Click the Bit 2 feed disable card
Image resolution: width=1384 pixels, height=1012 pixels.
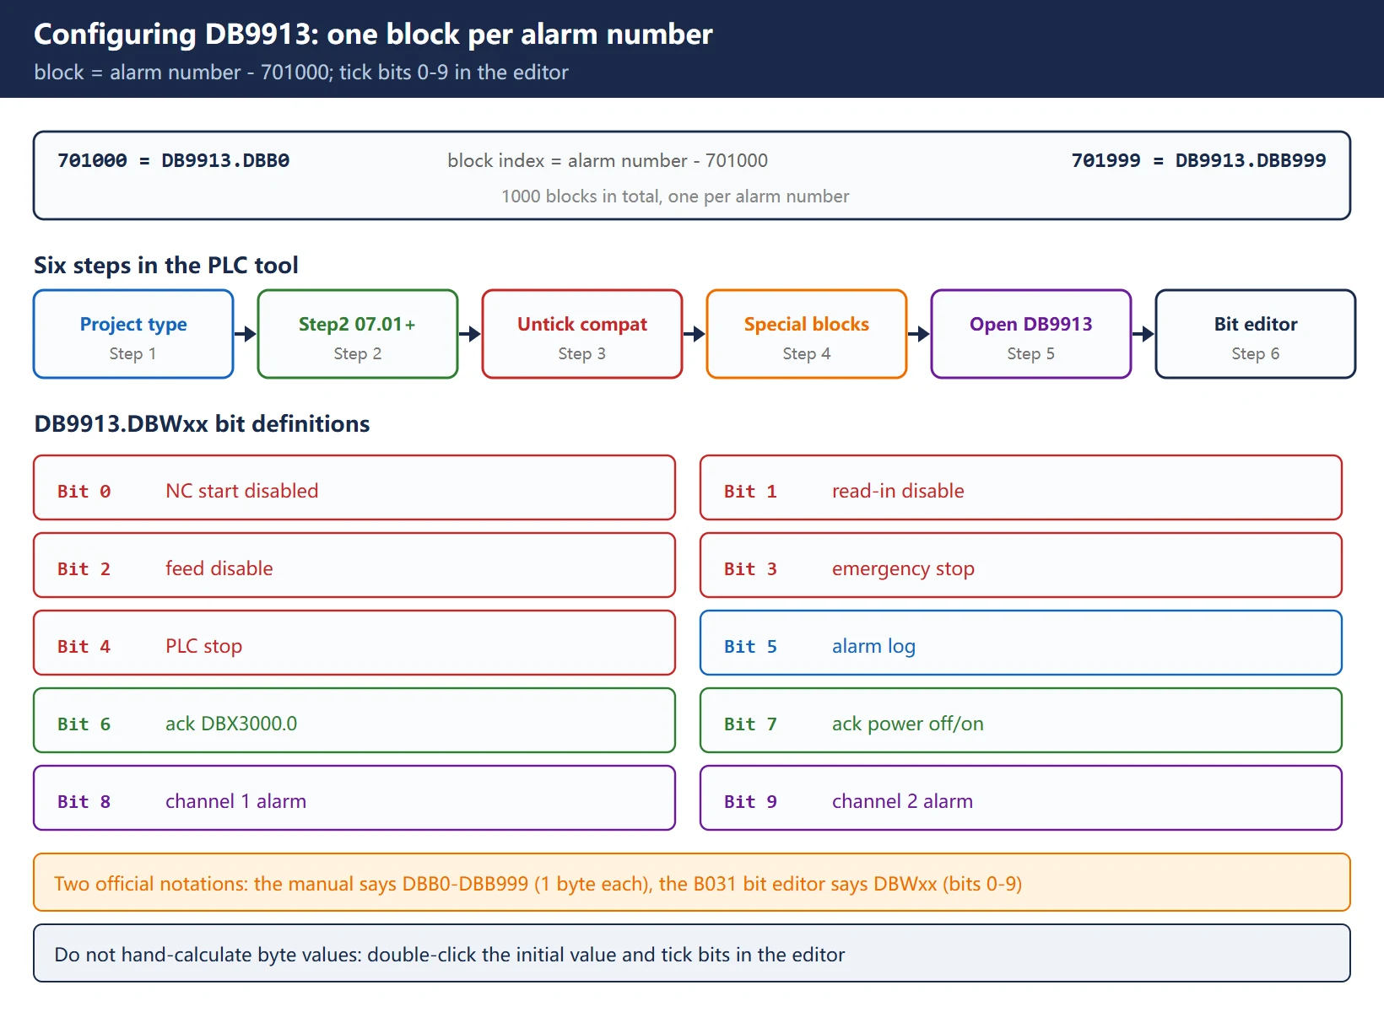pyautogui.click(x=354, y=565)
